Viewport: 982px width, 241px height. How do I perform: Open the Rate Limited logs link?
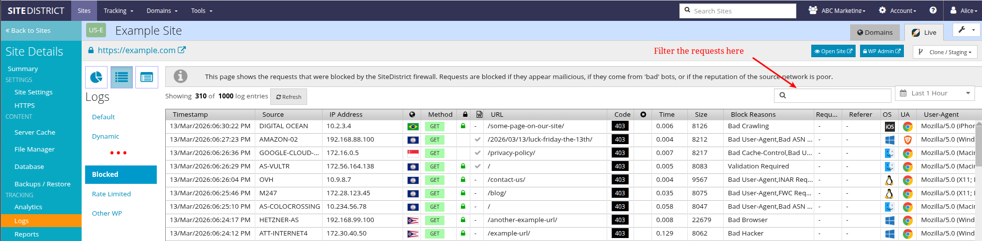click(111, 194)
